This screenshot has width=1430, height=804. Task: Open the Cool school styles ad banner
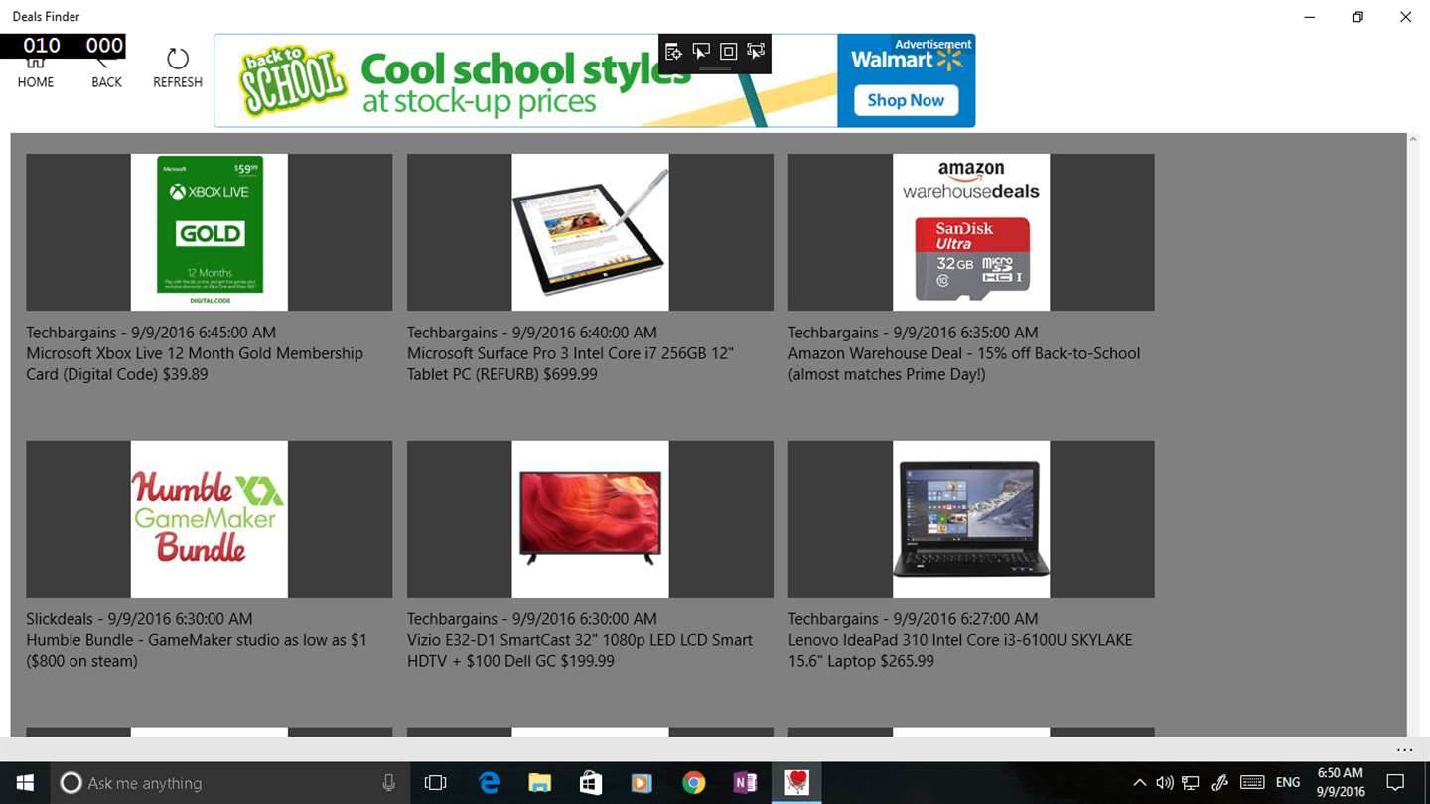click(594, 80)
